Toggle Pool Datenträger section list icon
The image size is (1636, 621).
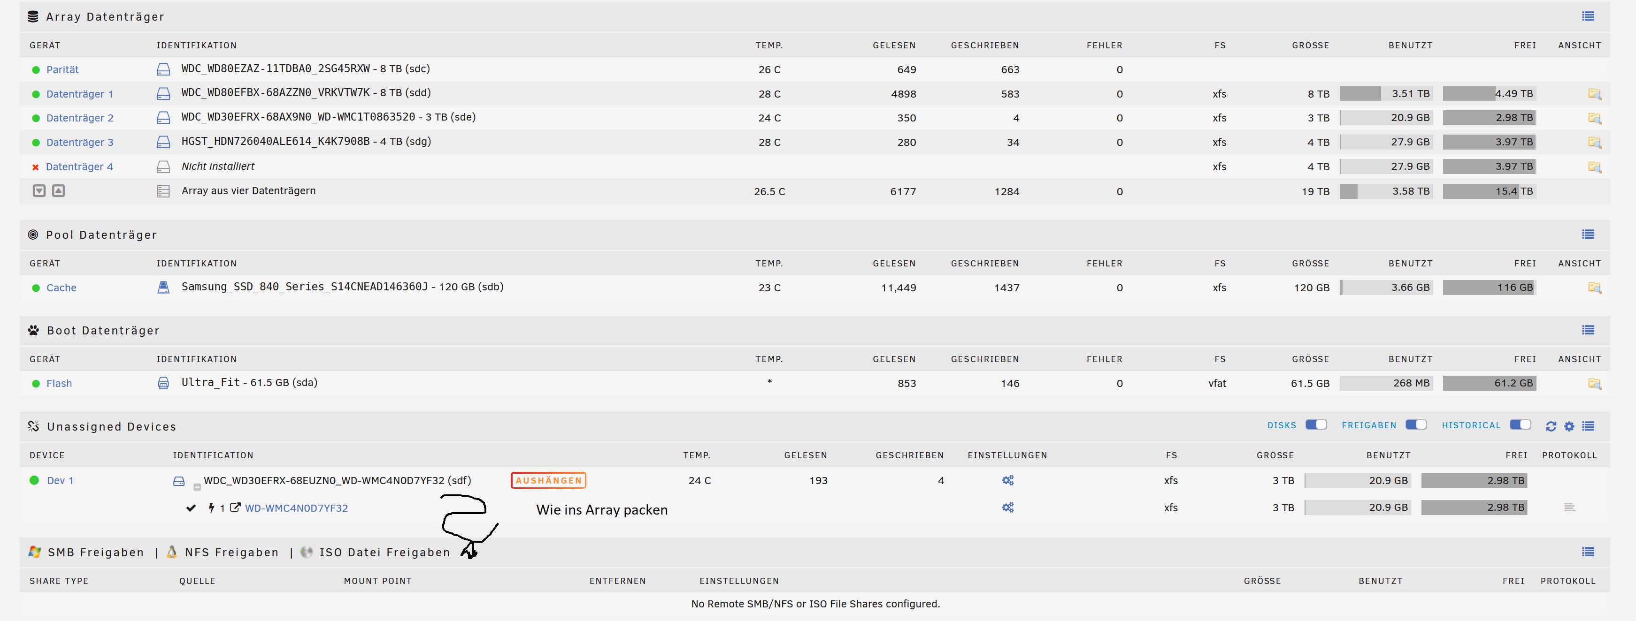[x=1589, y=235]
